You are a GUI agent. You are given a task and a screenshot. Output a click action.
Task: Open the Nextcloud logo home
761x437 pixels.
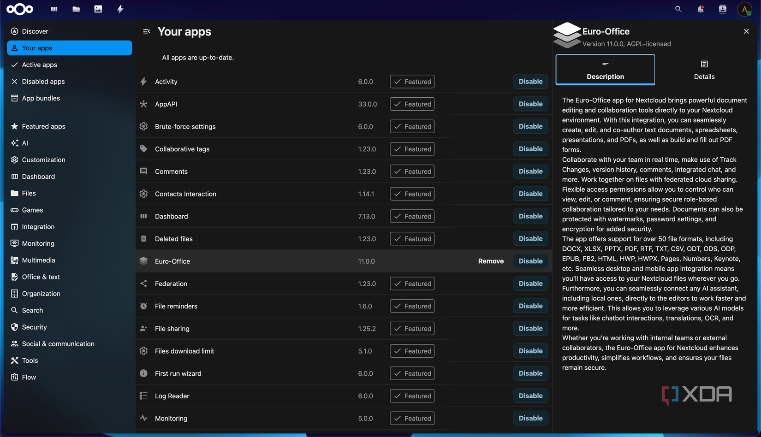click(20, 9)
